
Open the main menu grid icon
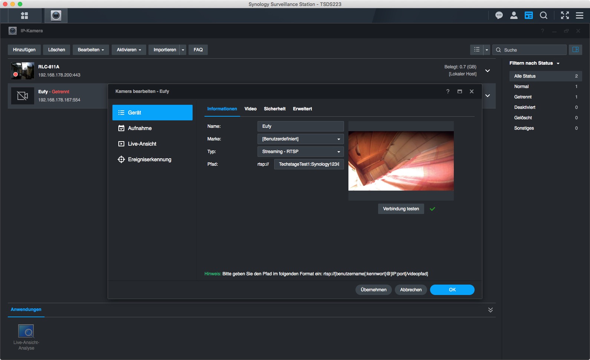pos(24,15)
